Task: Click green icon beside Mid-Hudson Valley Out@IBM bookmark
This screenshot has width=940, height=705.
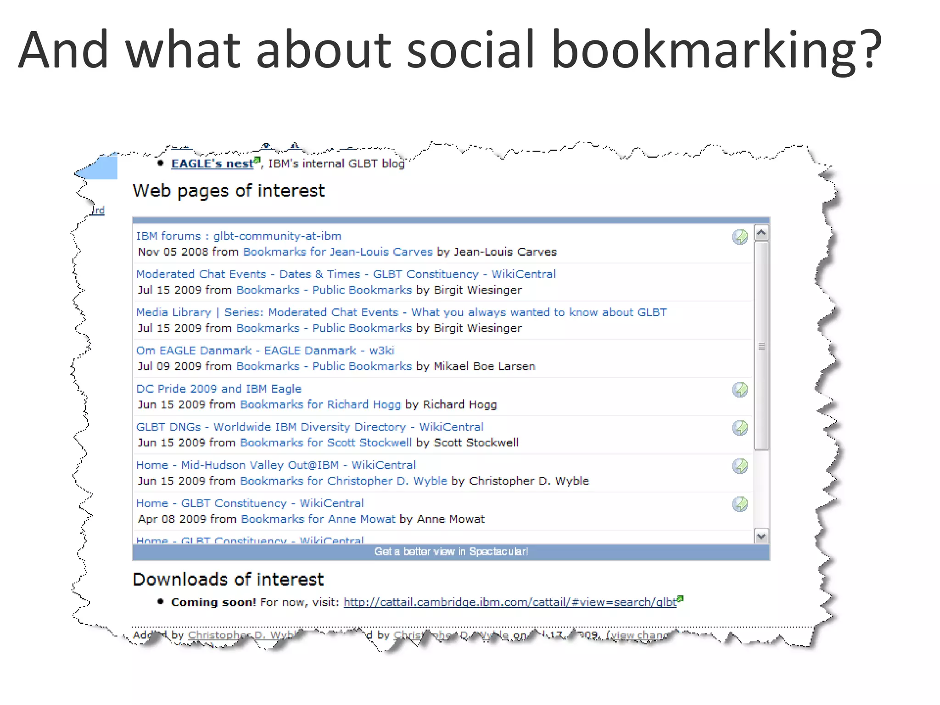Action: [739, 466]
